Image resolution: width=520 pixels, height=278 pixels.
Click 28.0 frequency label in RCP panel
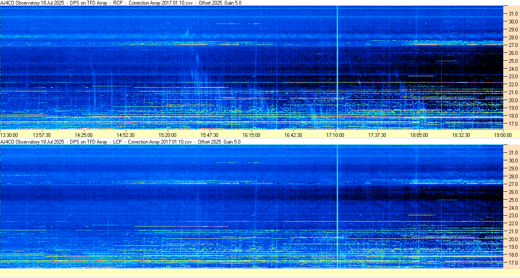(513, 37)
